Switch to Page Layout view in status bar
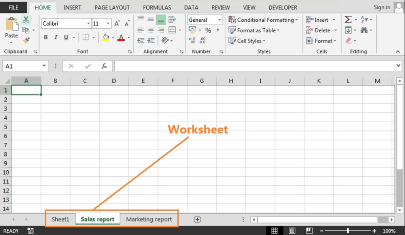The image size is (405, 235). pyautogui.click(x=292, y=231)
